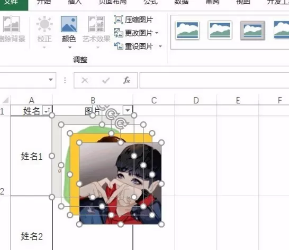This screenshot has height=250, width=289.
Task: Click Compress Pictures (压缩图片)
Action: (133, 20)
